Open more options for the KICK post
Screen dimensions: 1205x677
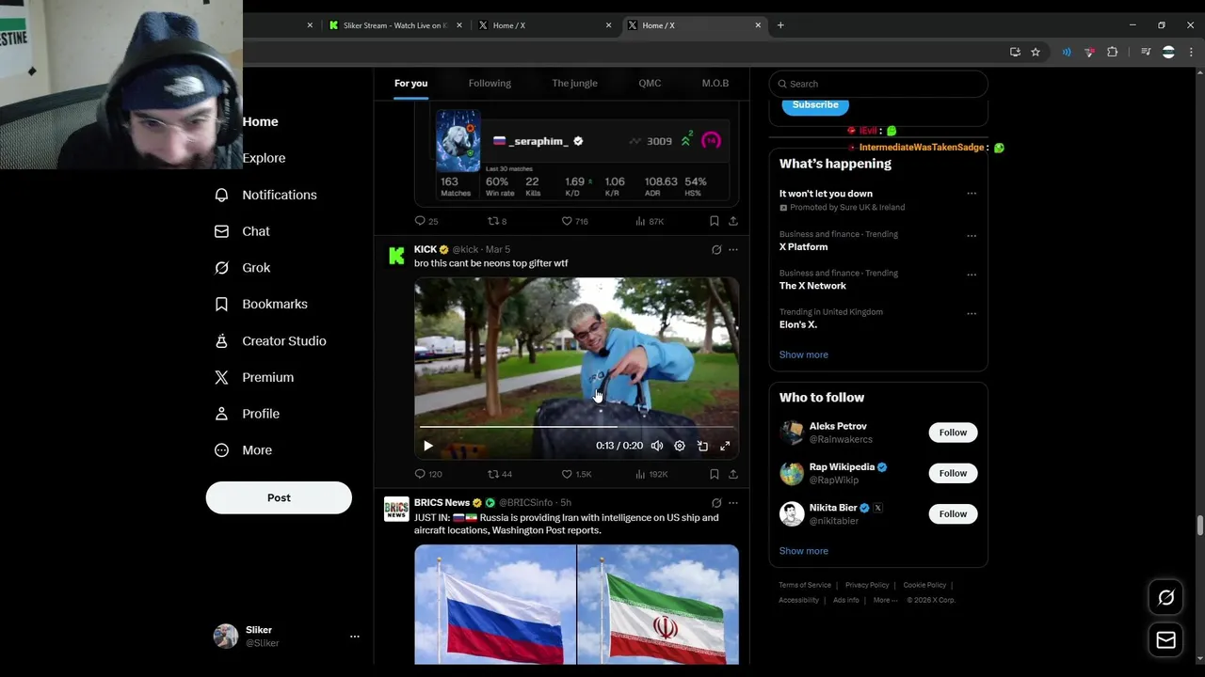click(x=733, y=250)
